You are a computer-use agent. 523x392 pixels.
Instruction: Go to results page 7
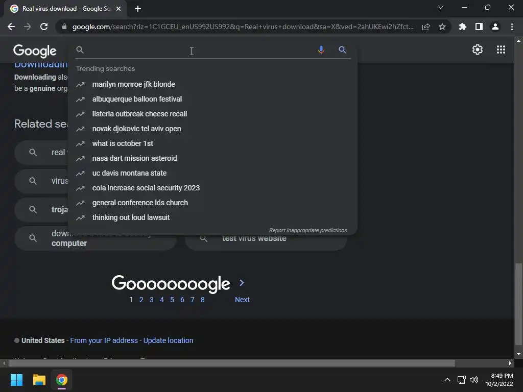point(193,300)
